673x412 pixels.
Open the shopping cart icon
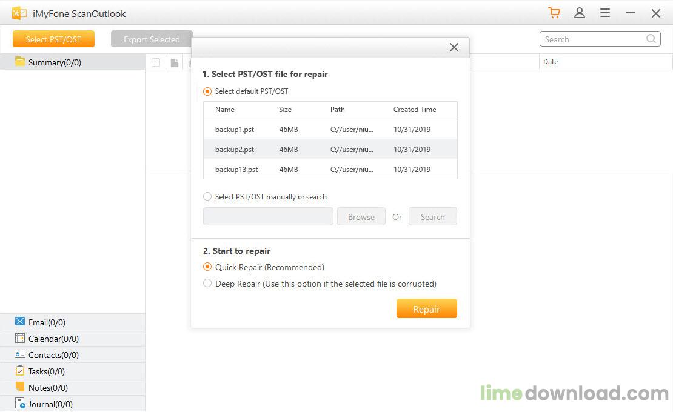click(554, 13)
